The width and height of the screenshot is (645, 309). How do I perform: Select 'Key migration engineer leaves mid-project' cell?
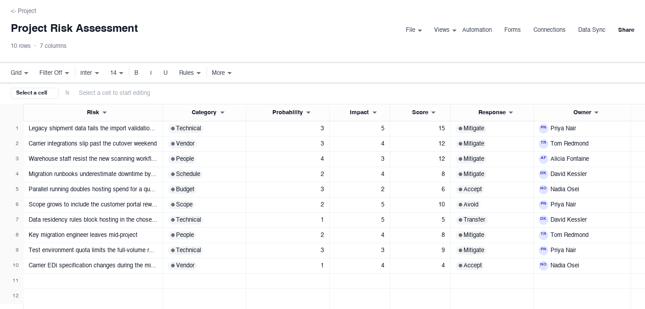click(93, 235)
